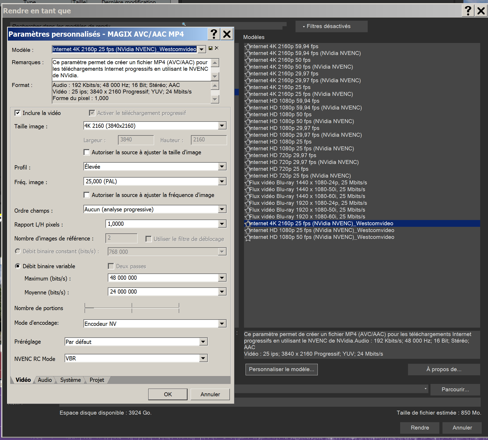Star favorite Blu-ray 1920 x 1080-50i
Viewport: 488px width, 440px height.
(x=247, y=210)
